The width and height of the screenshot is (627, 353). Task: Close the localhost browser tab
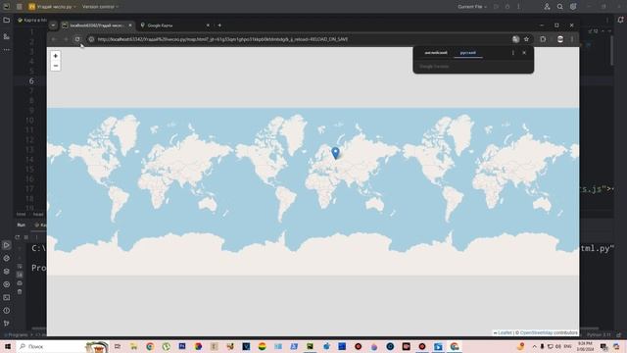(130, 25)
